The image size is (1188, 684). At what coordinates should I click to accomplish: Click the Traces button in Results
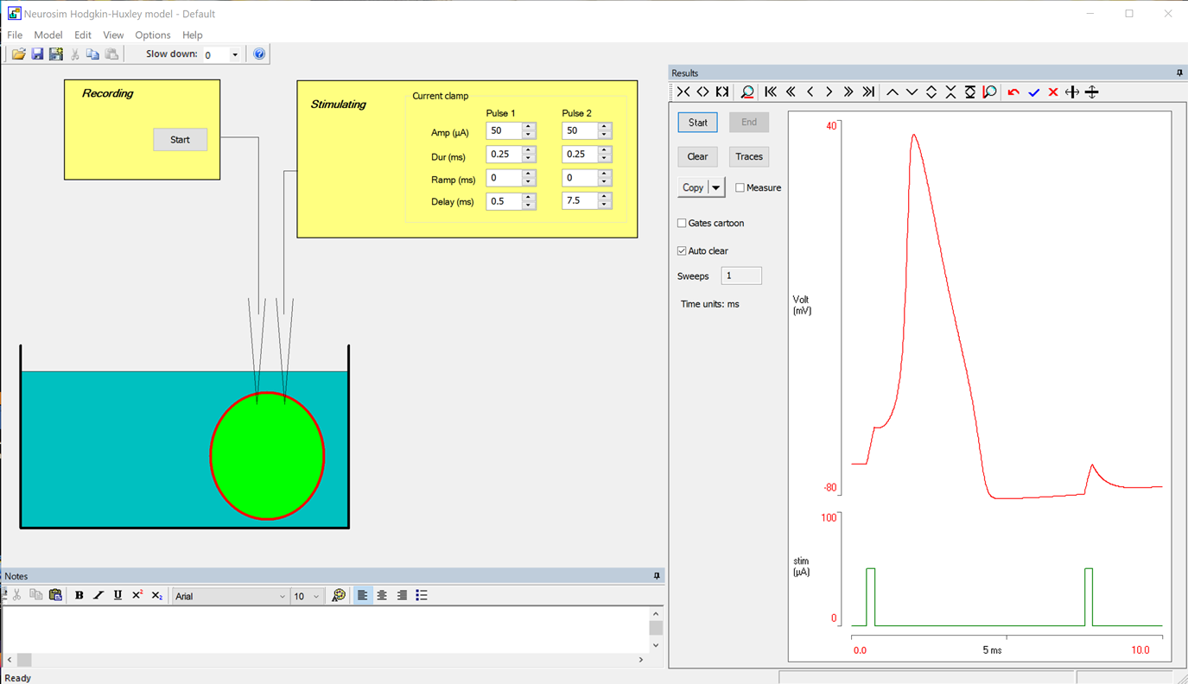748,157
